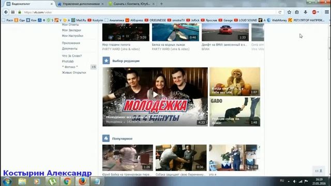Bookmark this page with the star icon
Screen dimensions: 331x186
[x=289, y=12]
